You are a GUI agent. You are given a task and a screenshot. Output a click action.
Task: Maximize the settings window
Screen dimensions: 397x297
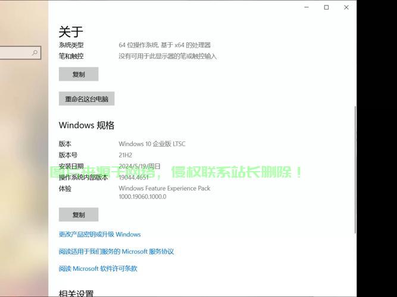[326, 7]
